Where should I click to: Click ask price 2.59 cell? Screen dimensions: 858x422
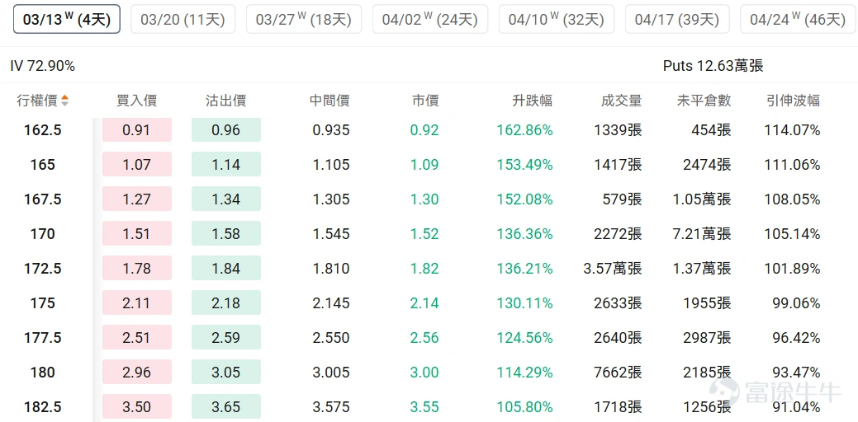pos(226,337)
